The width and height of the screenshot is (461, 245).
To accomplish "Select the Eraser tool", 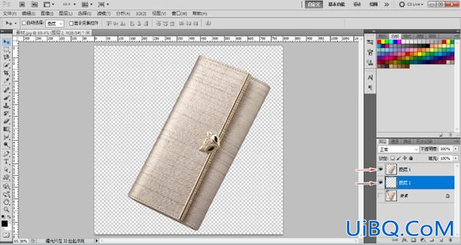I will [6, 121].
